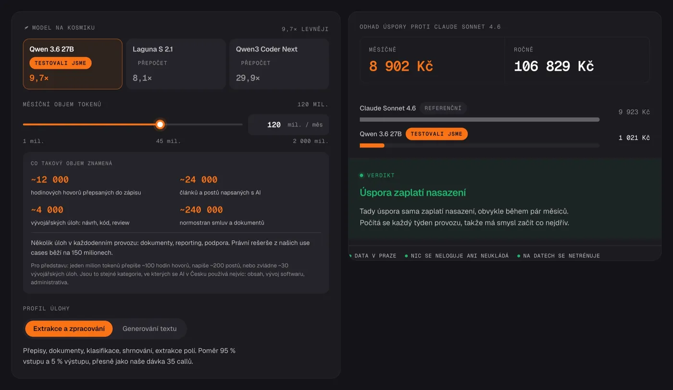
Task: Select the Laguna S 2.1 model card
Action: tap(176, 64)
